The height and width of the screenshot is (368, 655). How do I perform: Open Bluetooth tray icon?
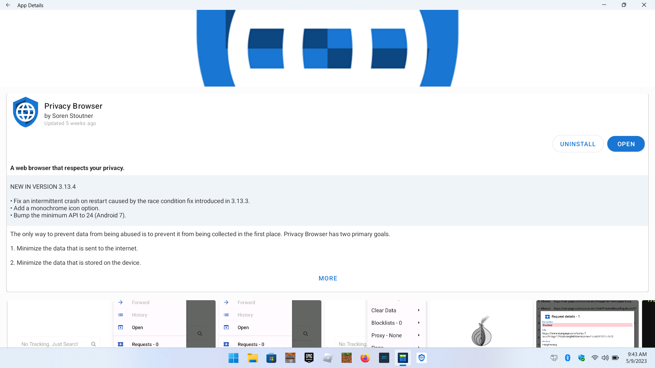click(x=568, y=358)
